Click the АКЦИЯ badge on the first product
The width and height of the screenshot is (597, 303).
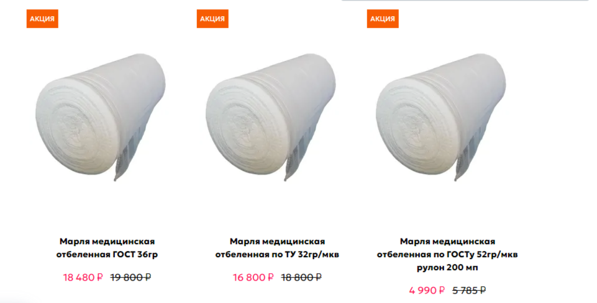click(x=42, y=19)
